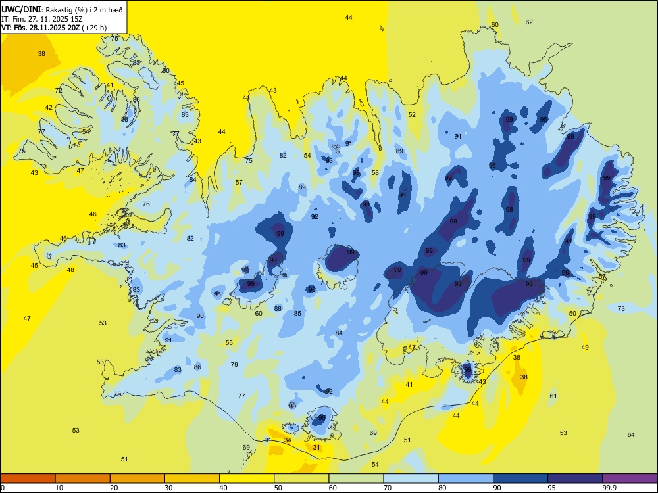Pick the 20–30 legend color block
Screen dimensions: 658x493
coord(138,479)
